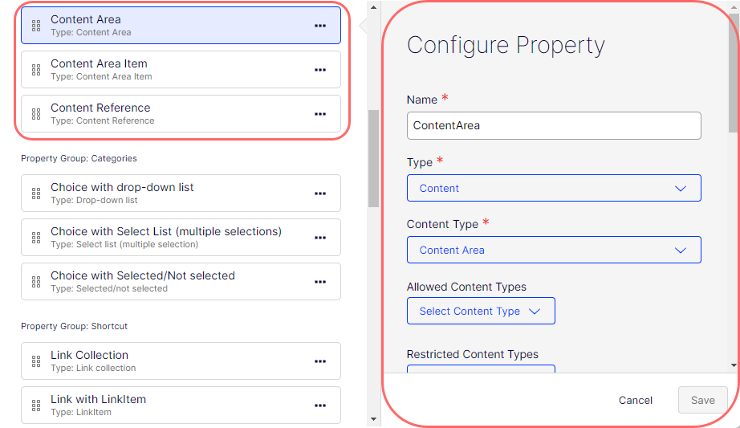Click the Name input field

(x=554, y=125)
